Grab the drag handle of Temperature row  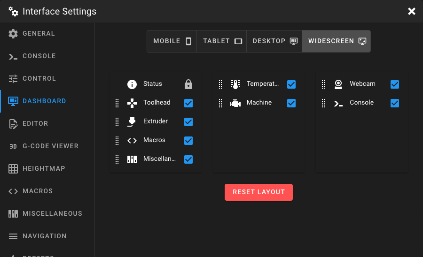click(x=220, y=84)
